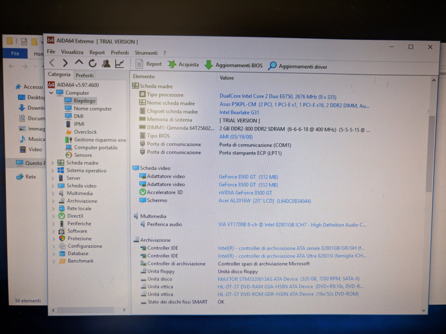Viewport: 446px width, 334px height.
Task: Select Nome computer in the tree
Action: point(93,109)
